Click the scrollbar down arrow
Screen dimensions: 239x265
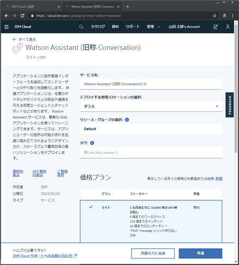tap(236, 262)
